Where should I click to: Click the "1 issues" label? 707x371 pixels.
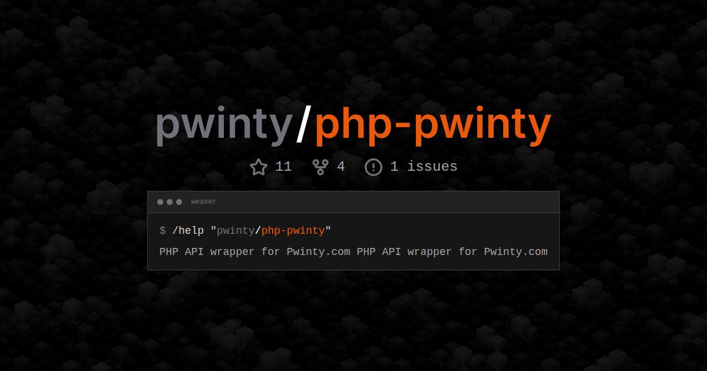424,167
